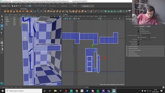Click the Edit Pivot button
Image resolution: width=165 pixels, height=93 pixels.
(x=142, y=26)
